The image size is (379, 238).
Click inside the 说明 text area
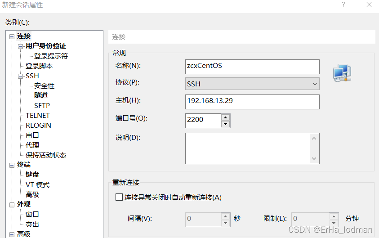click(248, 148)
